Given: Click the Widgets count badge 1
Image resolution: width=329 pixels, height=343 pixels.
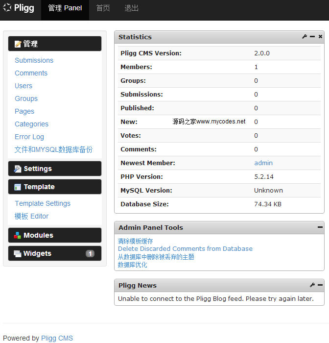Looking at the screenshot, I should (90, 253).
